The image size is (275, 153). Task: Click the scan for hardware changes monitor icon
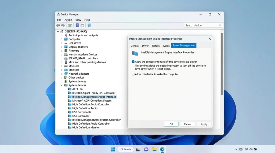89,25
